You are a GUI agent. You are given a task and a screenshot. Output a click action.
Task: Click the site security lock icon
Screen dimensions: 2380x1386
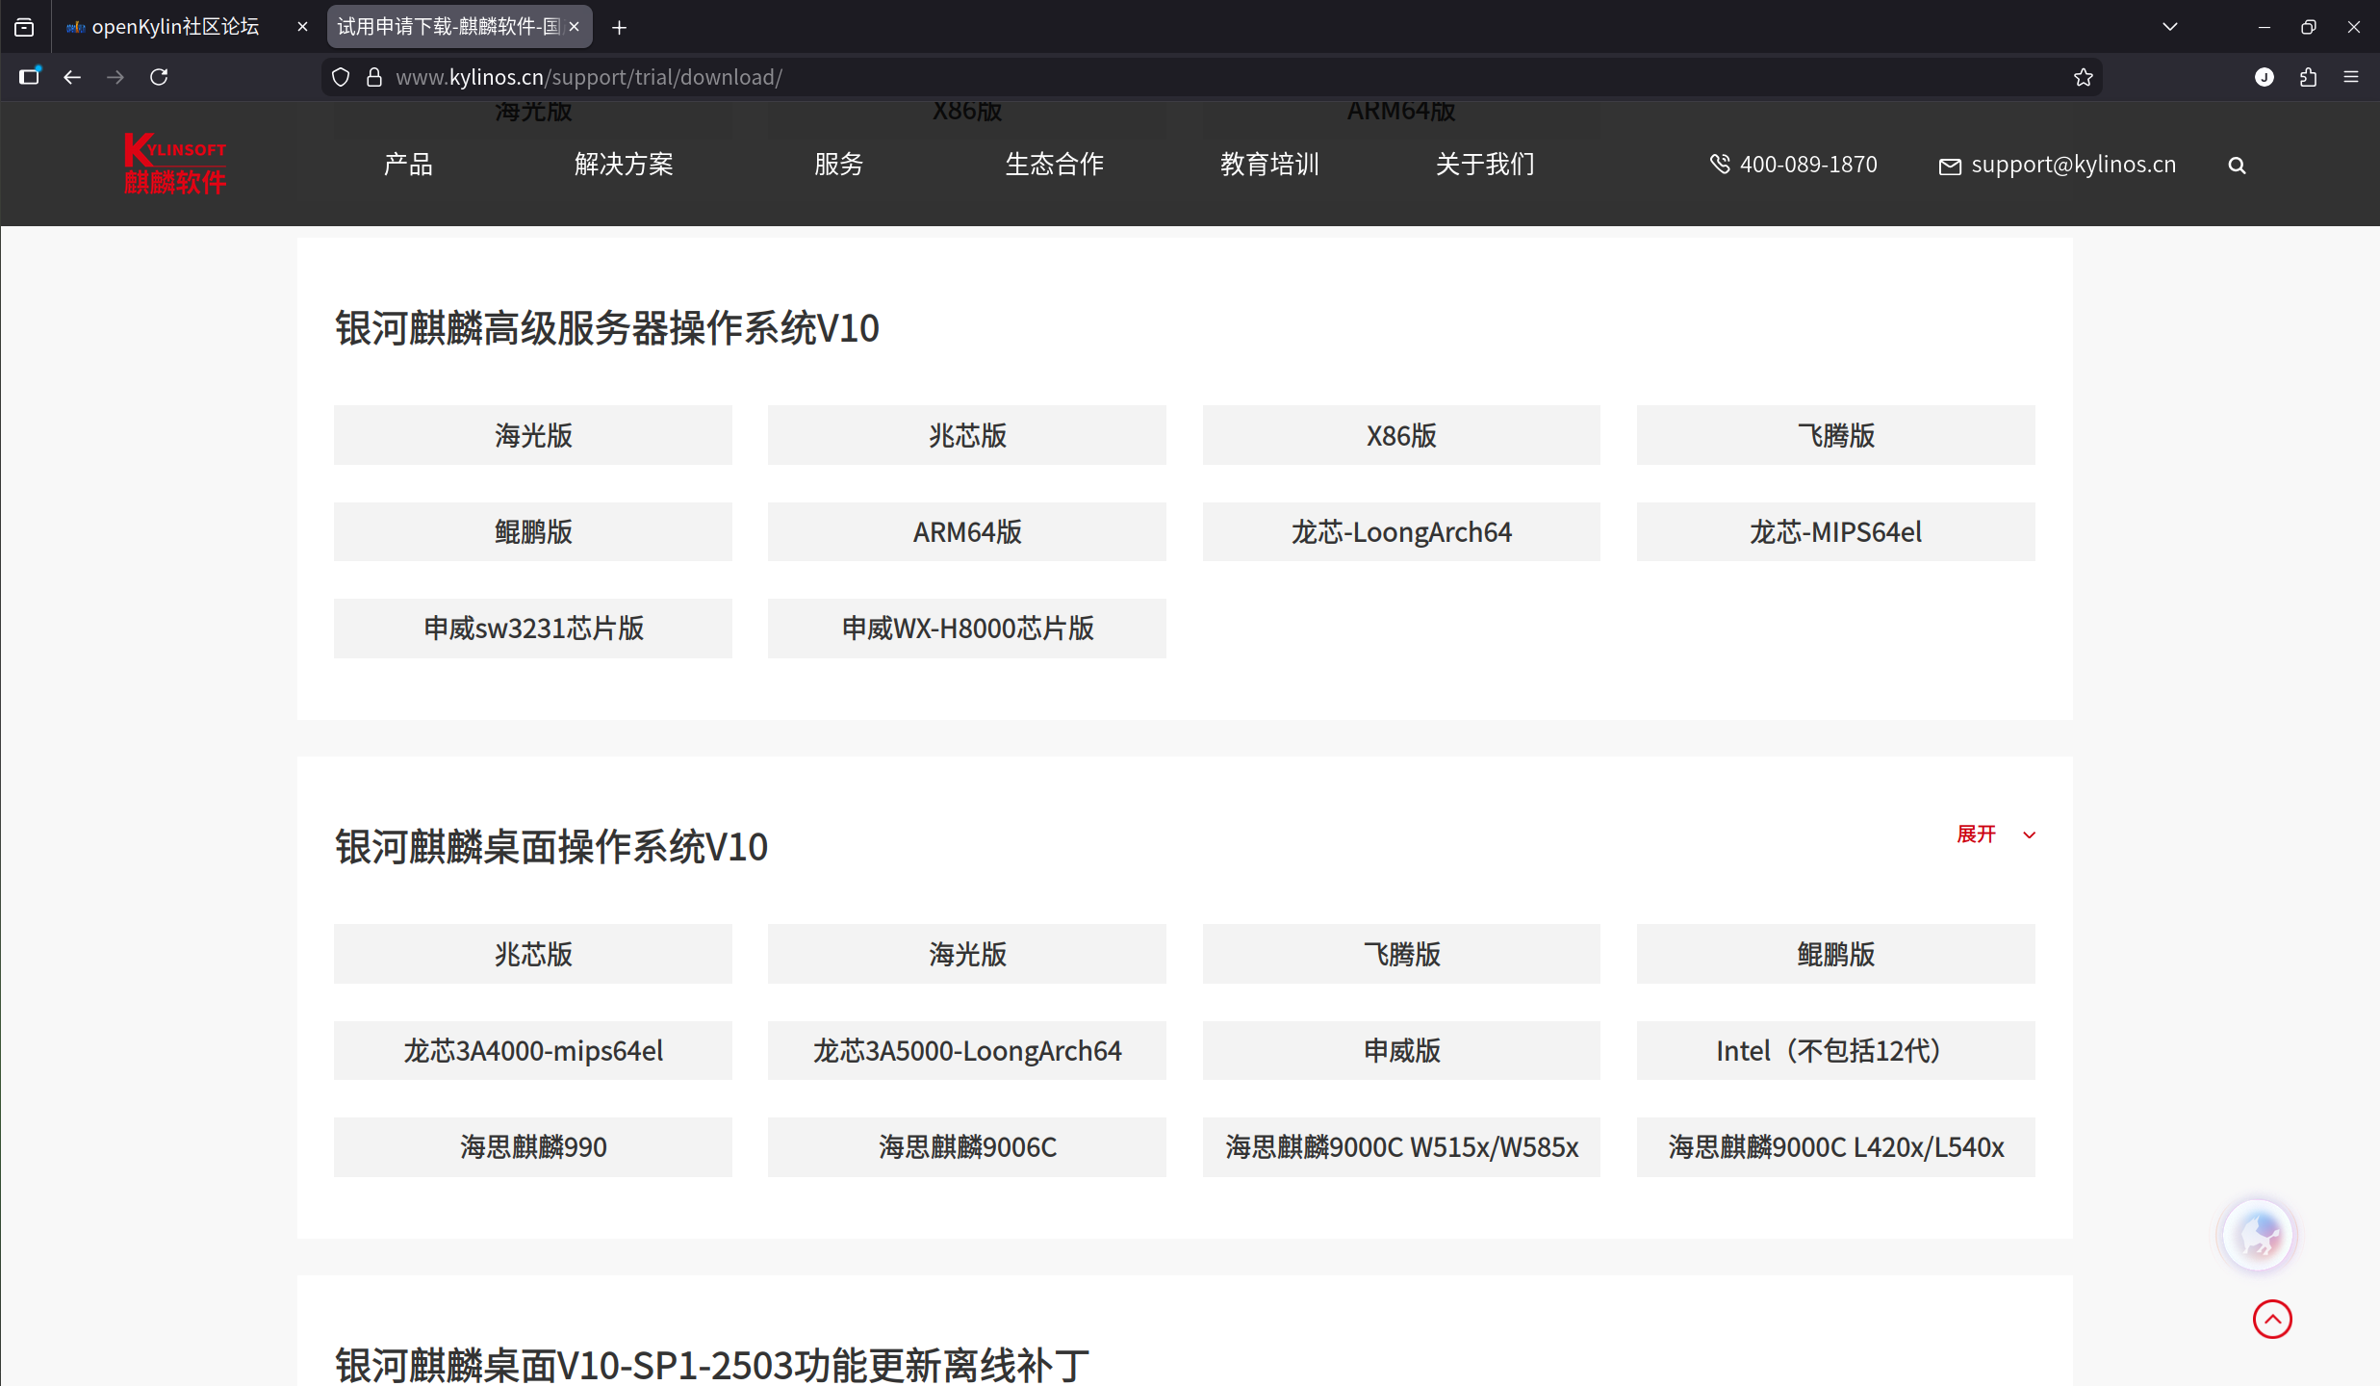(x=374, y=77)
